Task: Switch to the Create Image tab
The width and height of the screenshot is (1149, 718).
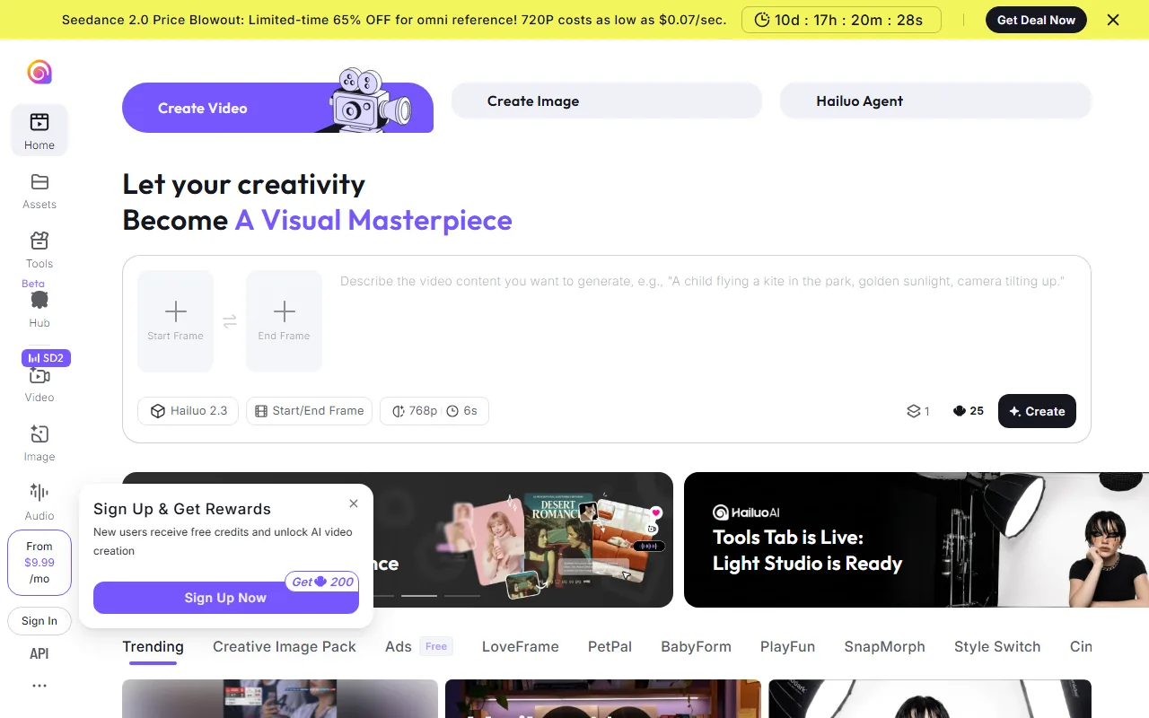Action: [x=607, y=101]
